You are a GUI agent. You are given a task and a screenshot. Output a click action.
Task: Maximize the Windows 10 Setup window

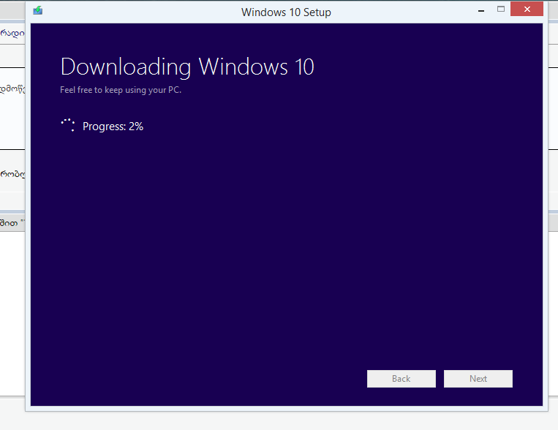pyautogui.click(x=501, y=10)
